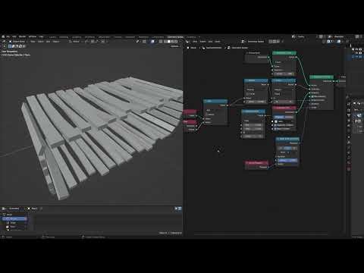Click the GeometryNodes modifier breadcrumb

[x=212, y=48]
